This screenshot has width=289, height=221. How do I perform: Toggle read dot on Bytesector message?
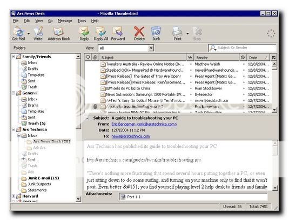[191, 94]
